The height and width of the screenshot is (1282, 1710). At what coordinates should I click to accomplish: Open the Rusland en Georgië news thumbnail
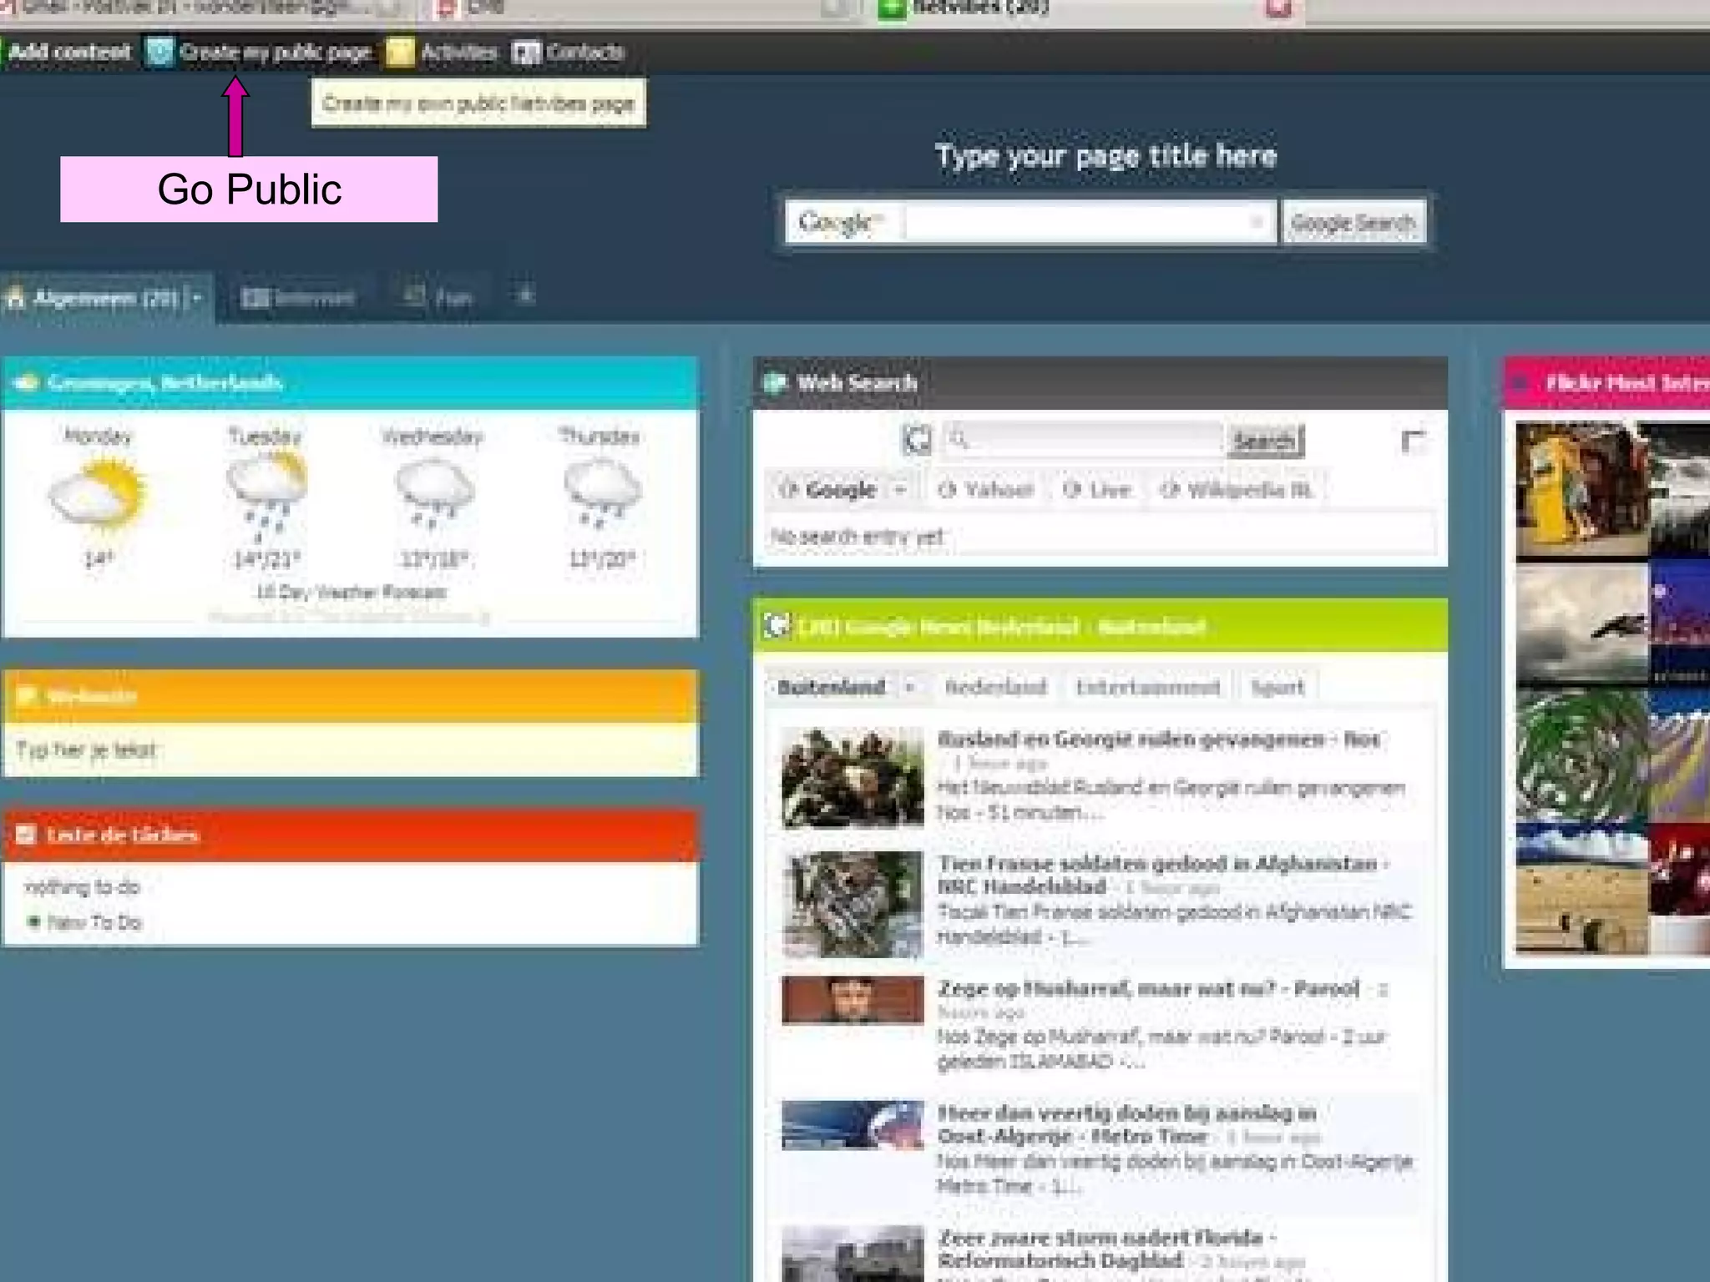[852, 777]
